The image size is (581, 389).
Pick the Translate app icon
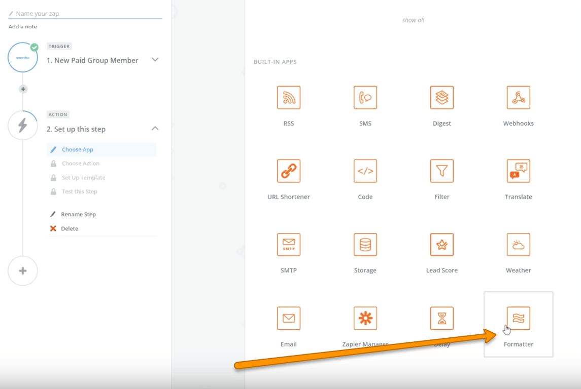518,171
